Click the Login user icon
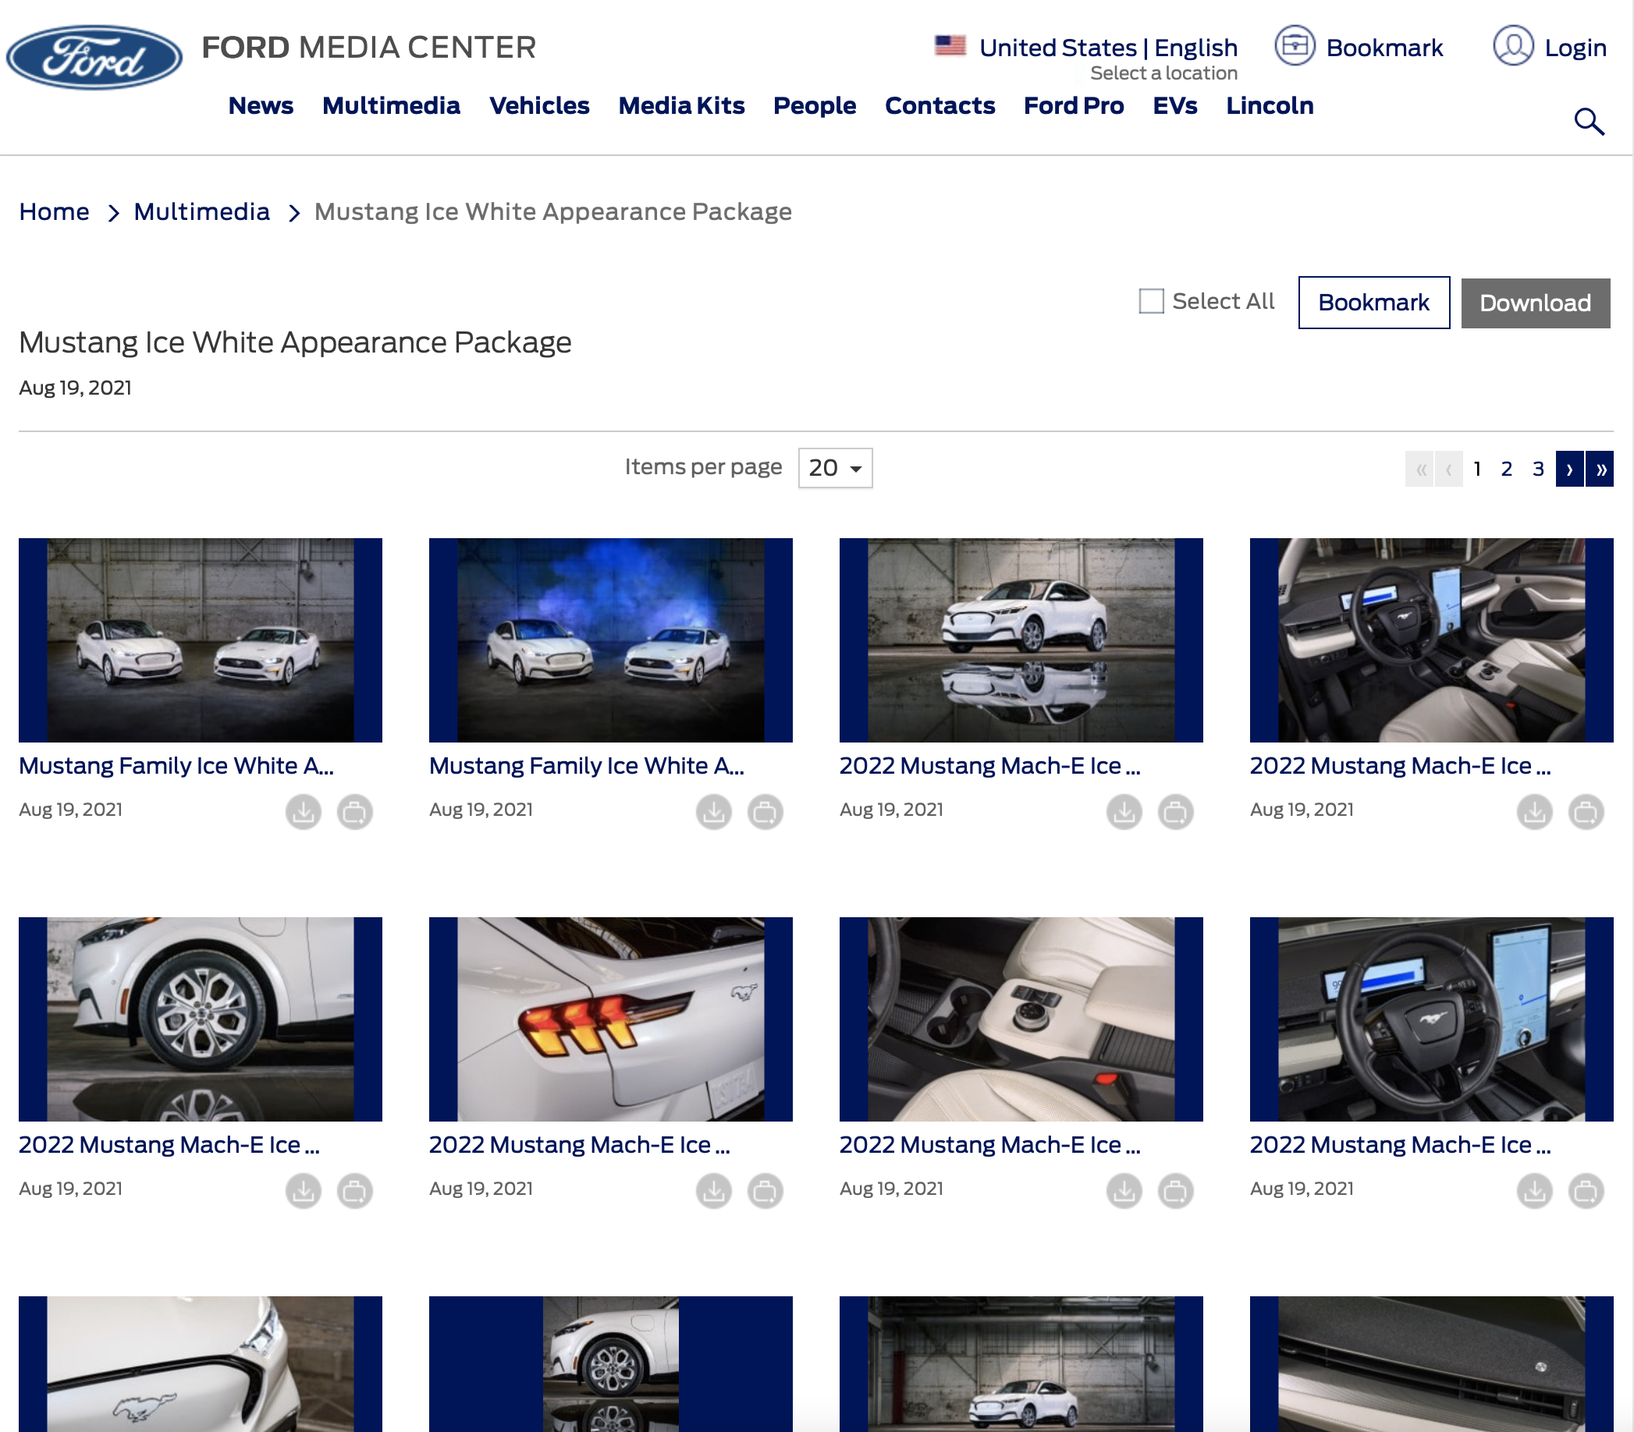The image size is (1634, 1432). (x=1512, y=46)
